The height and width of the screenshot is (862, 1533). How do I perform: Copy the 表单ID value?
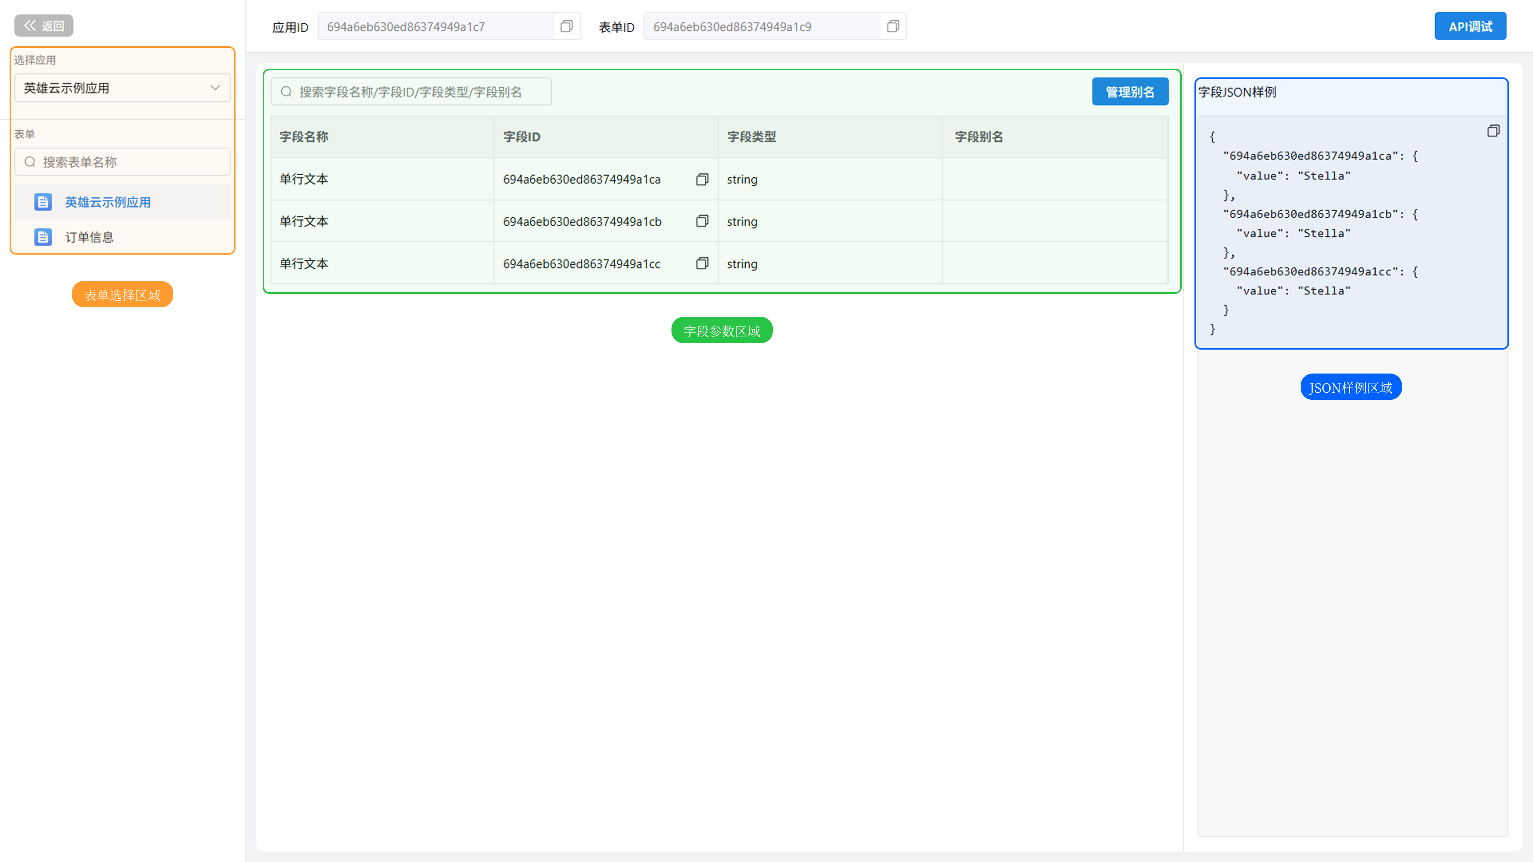892,26
